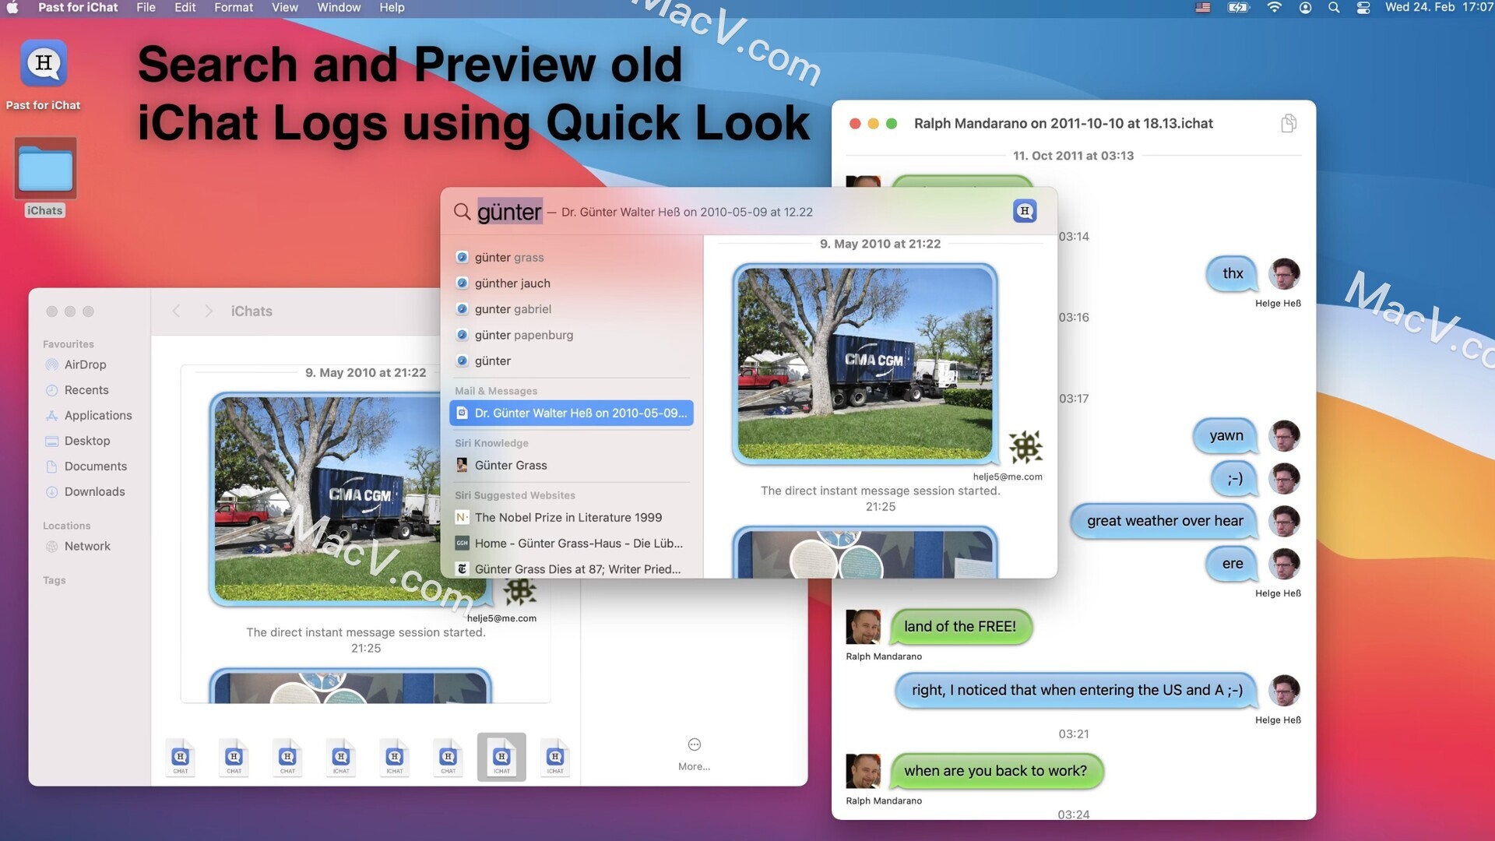Click the highlighted ichat file in gallery strip
Viewport: 1495px width, 841px height.
point(501,757)
